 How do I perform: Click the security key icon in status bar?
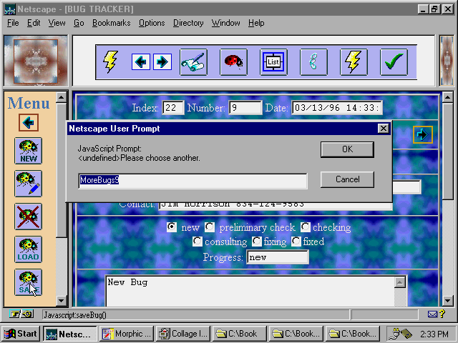click(21, 314)
